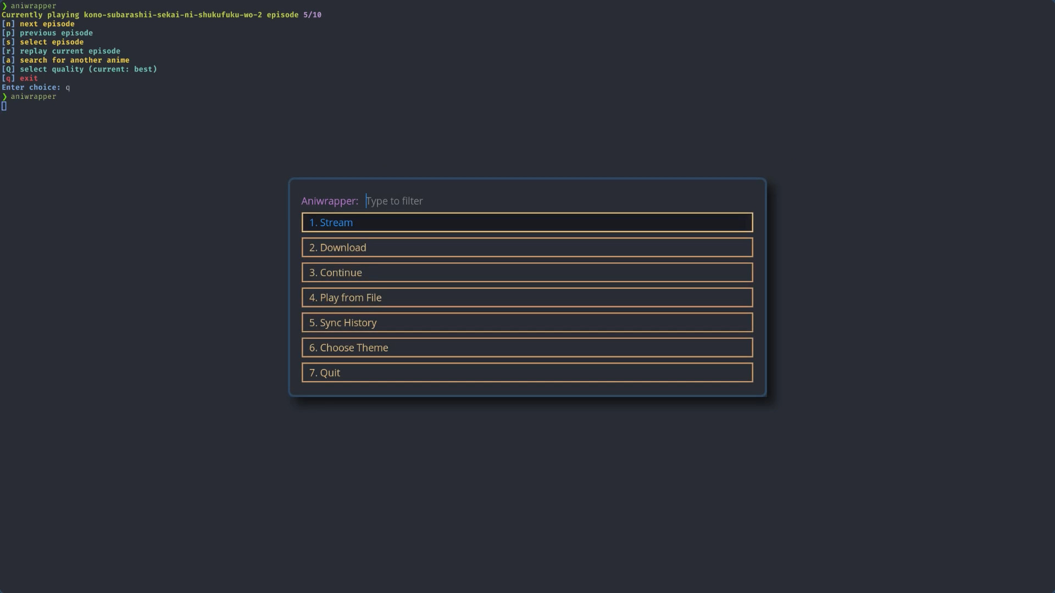This screenshot has width=1055, height=593.
Task: Select Stream option from menu
Action: (526, 222)
